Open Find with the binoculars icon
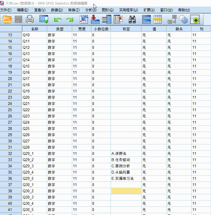 132,19
